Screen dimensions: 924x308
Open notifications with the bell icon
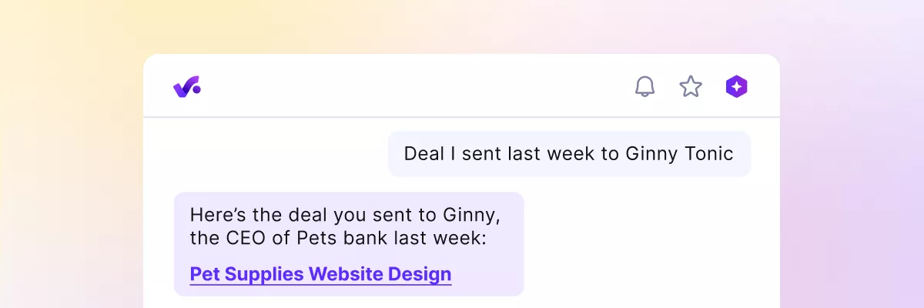click(x=644, y=87)
